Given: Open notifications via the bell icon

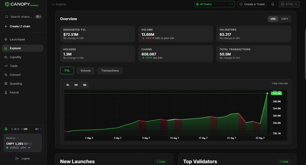Looking at the screenshot, I should [x=273, y=4].
